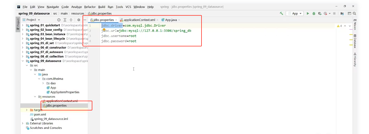The height and width of the screenshot is (134, 369).
Task: Open Project Structure folder icon in toolbar
Action: (x=342, y=13)
